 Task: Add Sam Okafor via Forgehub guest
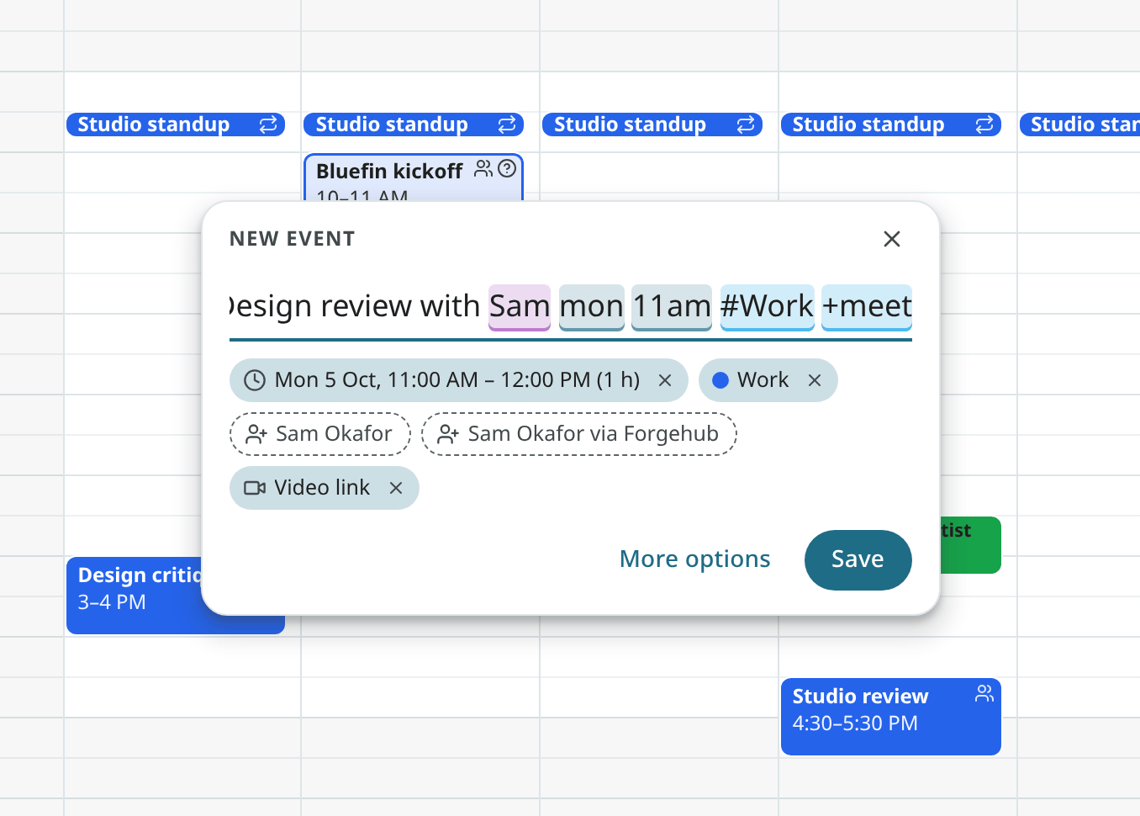click(579, 434)
